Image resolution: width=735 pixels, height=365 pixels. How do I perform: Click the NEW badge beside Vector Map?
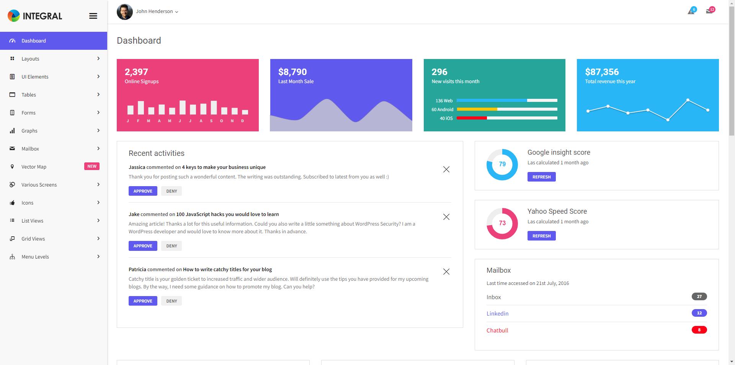(x=92, y=166)
